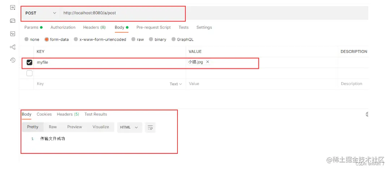Open the HTML response format dropdown
This screenshot has width=390, height=169.
click(x=129, y=127)
